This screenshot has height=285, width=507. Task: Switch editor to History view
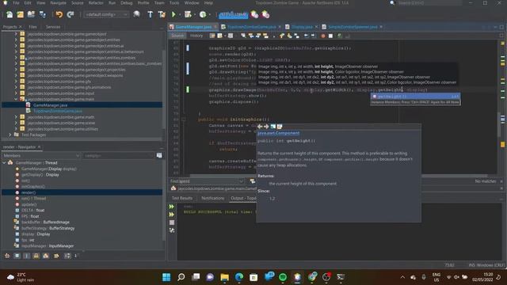tap(196, 36)
